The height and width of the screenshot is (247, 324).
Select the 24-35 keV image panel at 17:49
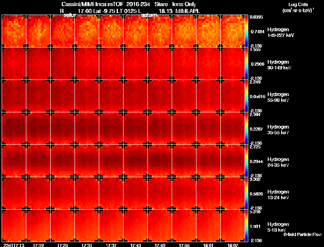160,161
